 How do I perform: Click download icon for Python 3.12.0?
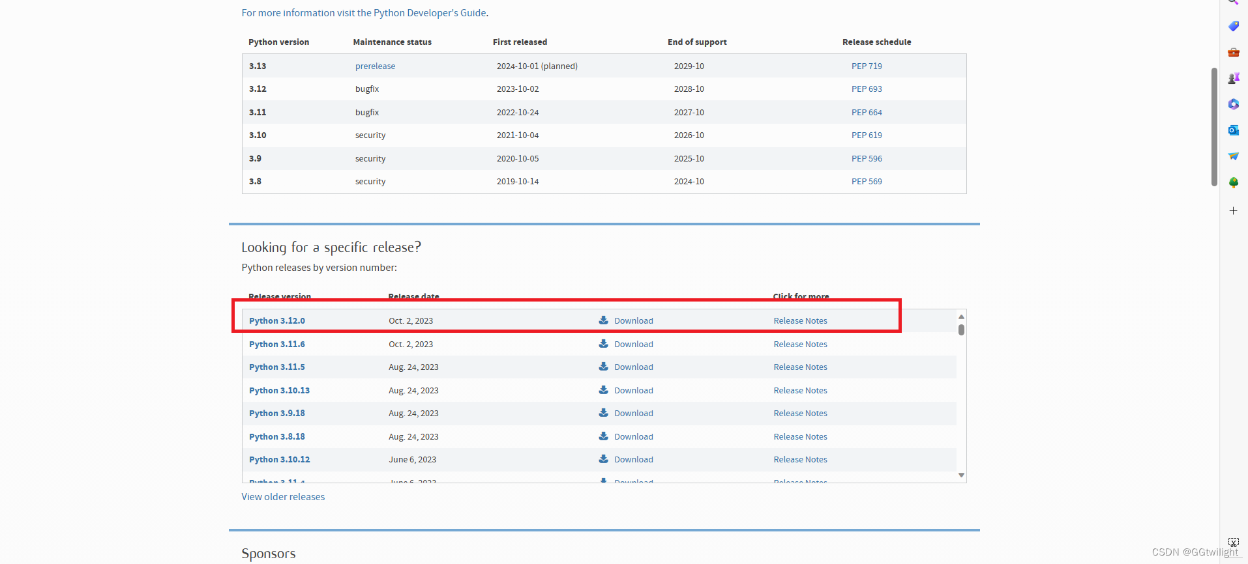(x=604, y=320)
